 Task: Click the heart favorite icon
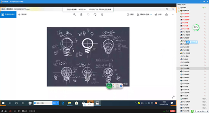(88, 15)
